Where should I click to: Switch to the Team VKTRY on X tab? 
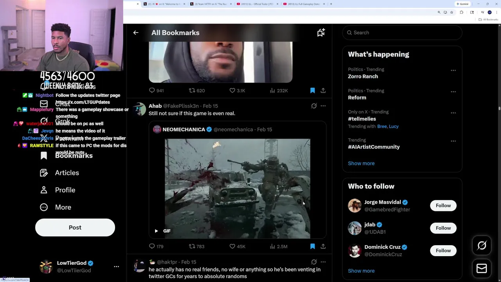click(211, 4)
